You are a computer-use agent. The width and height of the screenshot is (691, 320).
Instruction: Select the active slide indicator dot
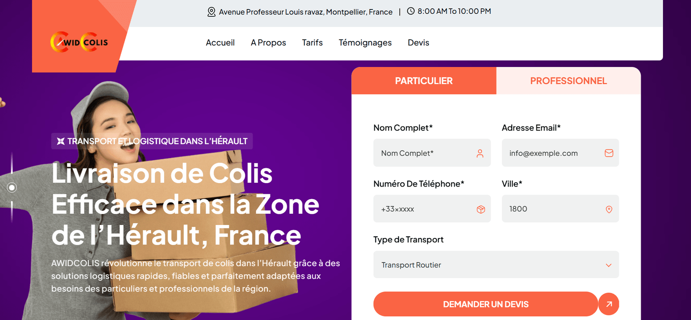pyautogui.click(x=12, y=187)
